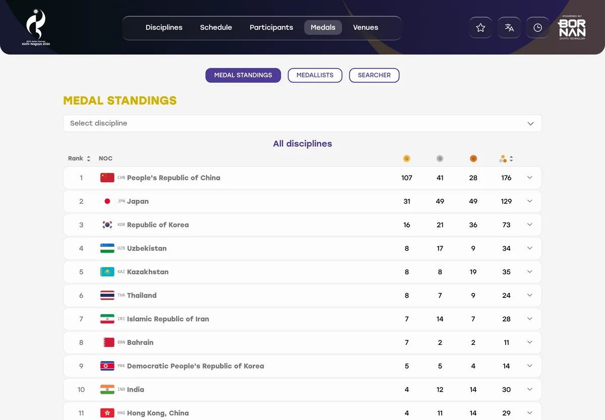Expand the Kazakhstan row chevron
Viewport: 605px width, 420px height.
click(530, 272)
